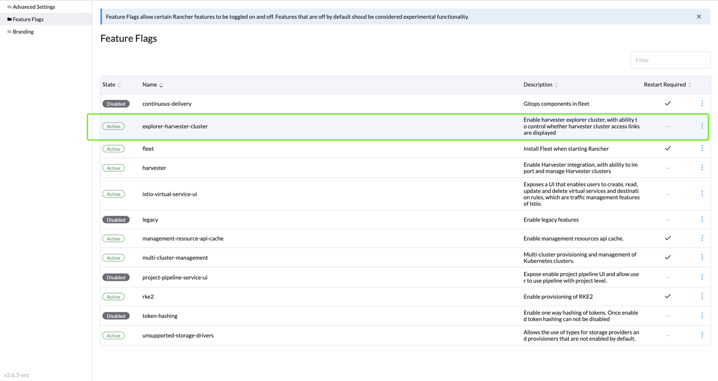Click the v2.6.3-ent version label
Viewport: 718px width, 381px height.
pos(17,375)
